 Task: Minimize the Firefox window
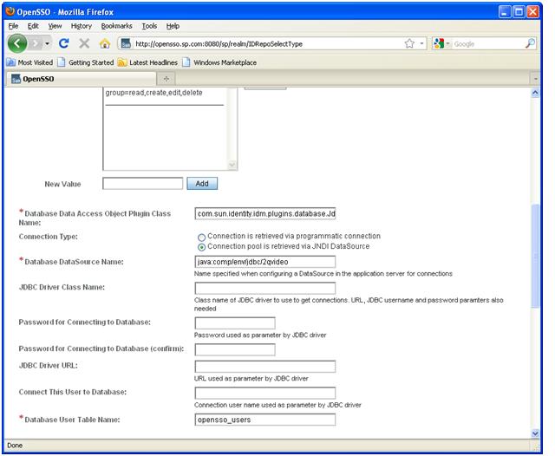[x=505, y=12]
